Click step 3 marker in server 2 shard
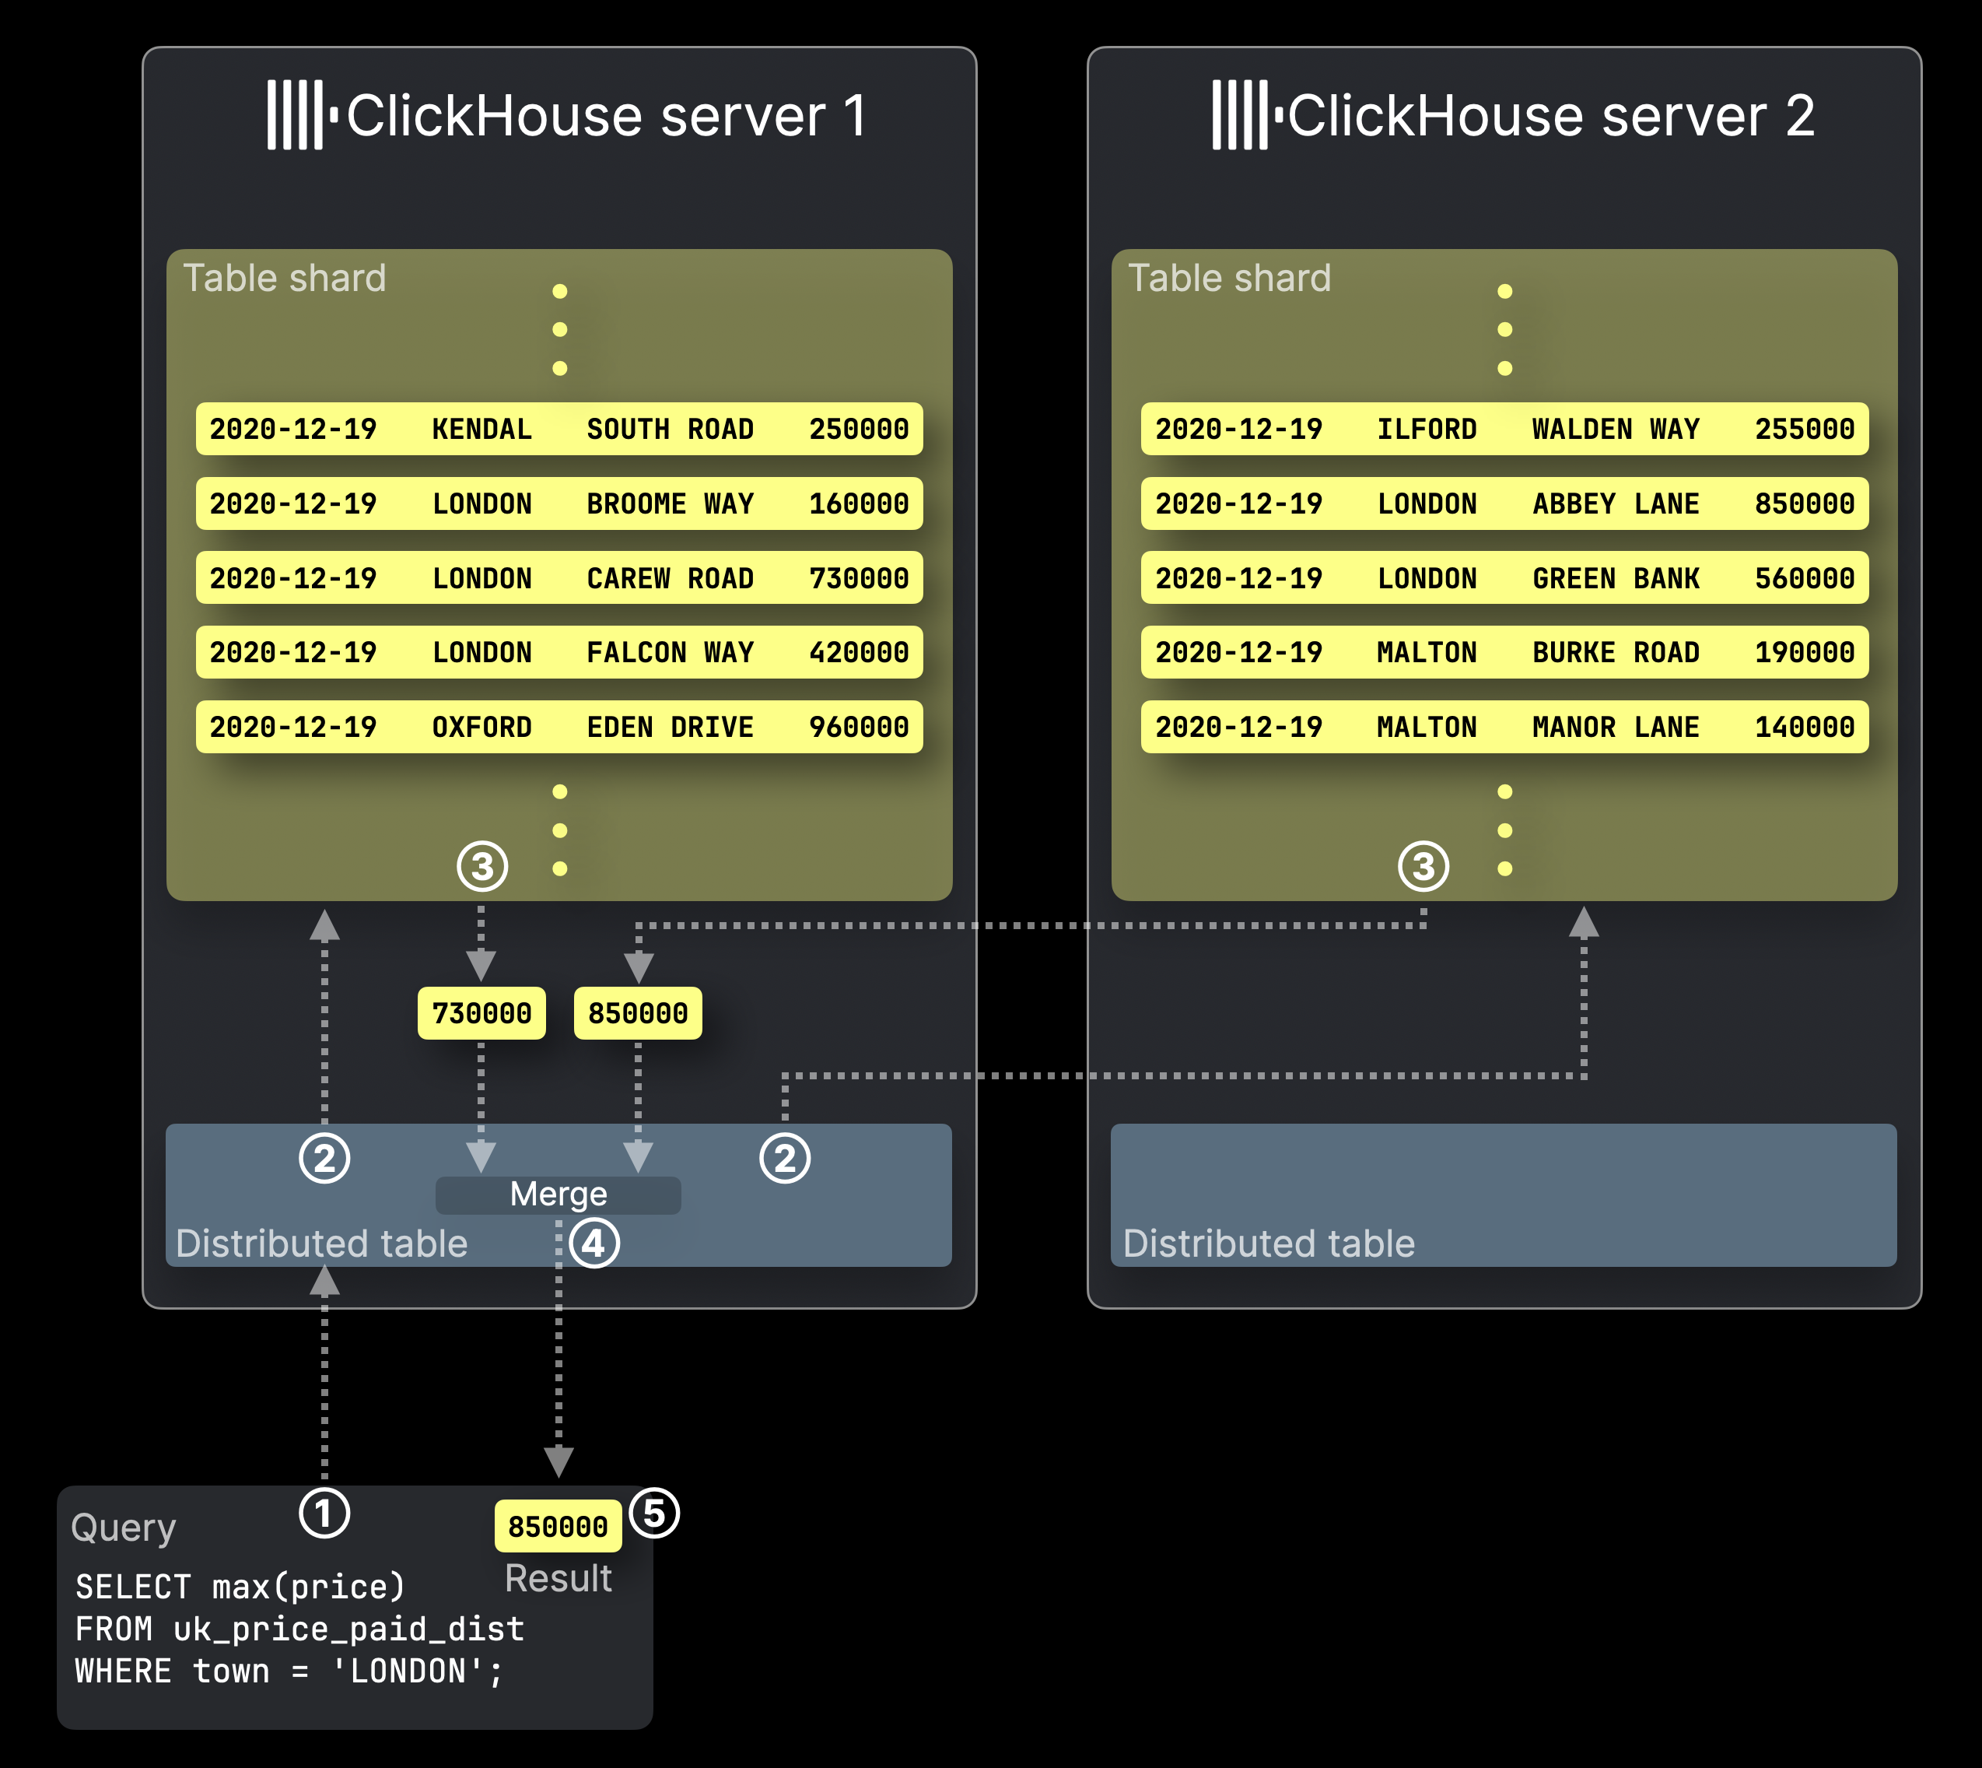This screenshot has width=1982, height=1768. coord(1423,867)
